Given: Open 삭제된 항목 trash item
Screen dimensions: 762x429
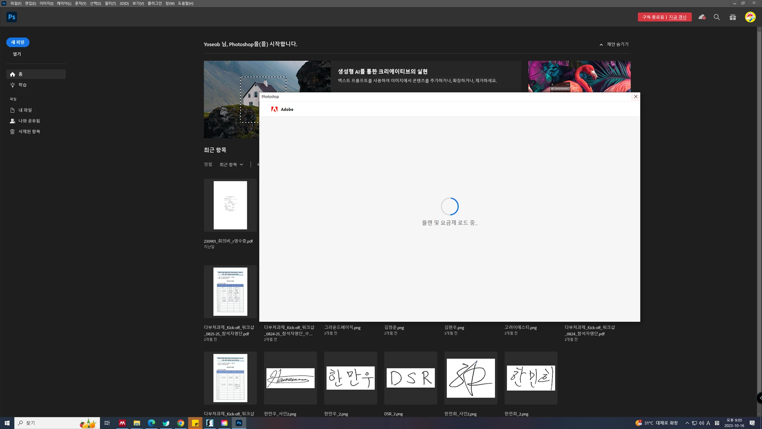Looking at the screenshot, I should tap(29, 132).
